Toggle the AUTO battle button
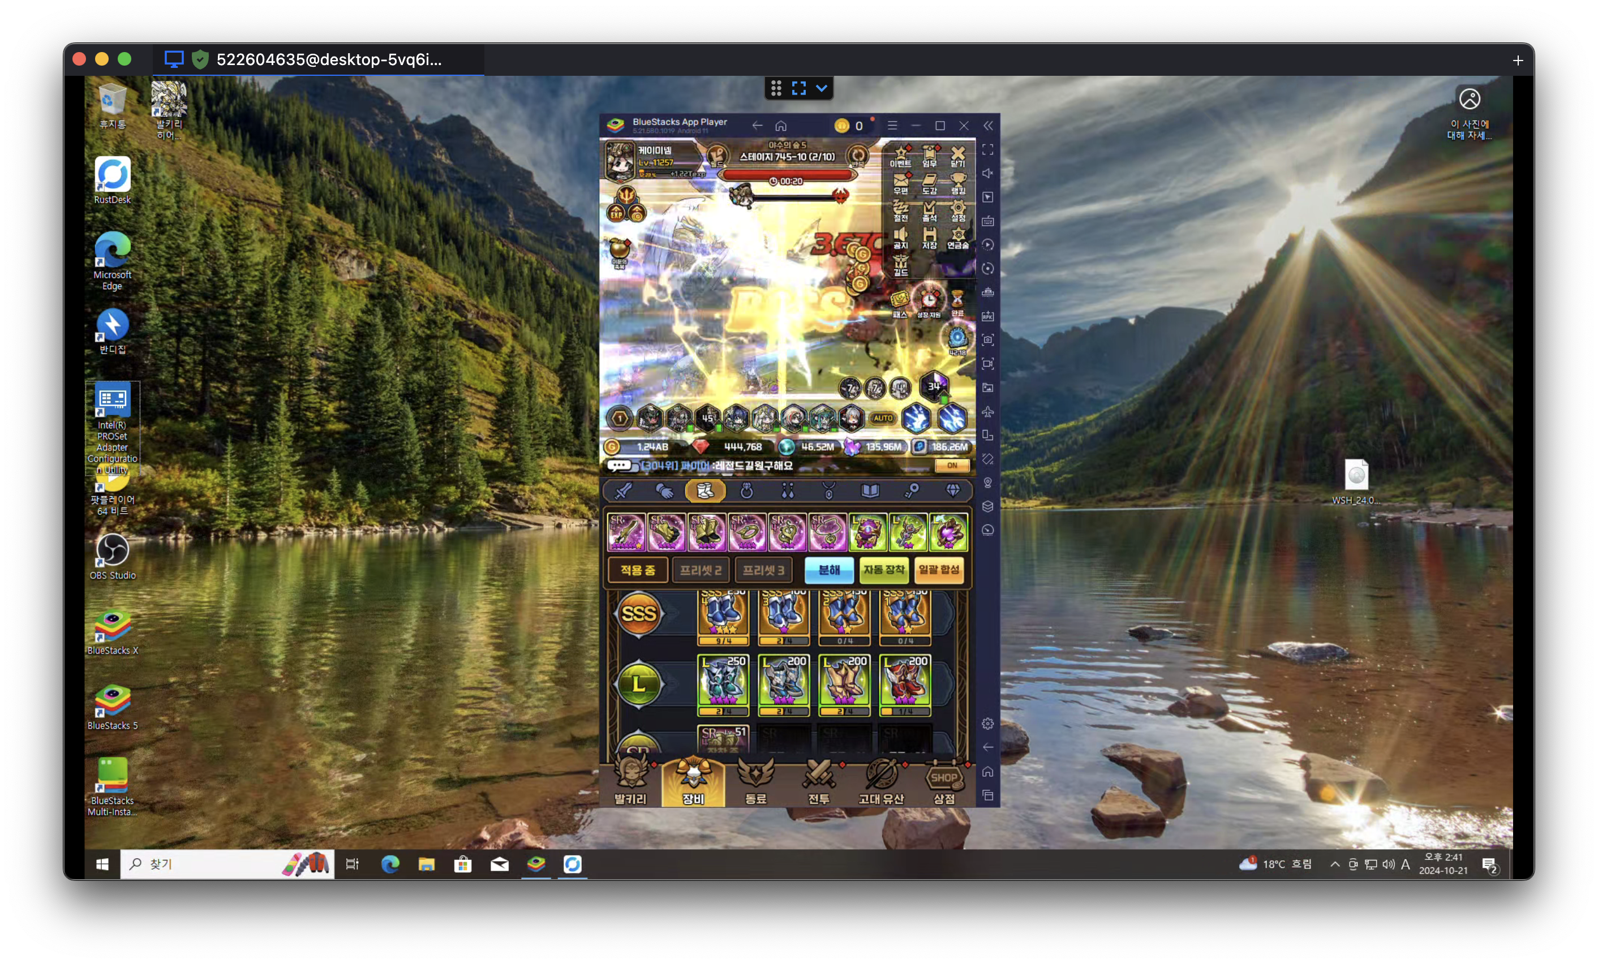The height and width of the screenshot is (964, 1598). click(883, 418)
